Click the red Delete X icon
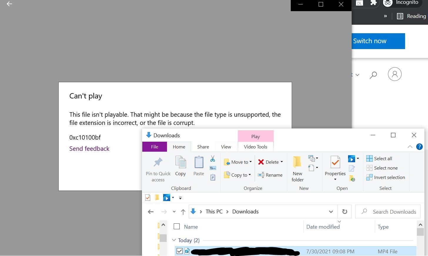The height and width of the screenshot is (256, 428). [261, 162]
